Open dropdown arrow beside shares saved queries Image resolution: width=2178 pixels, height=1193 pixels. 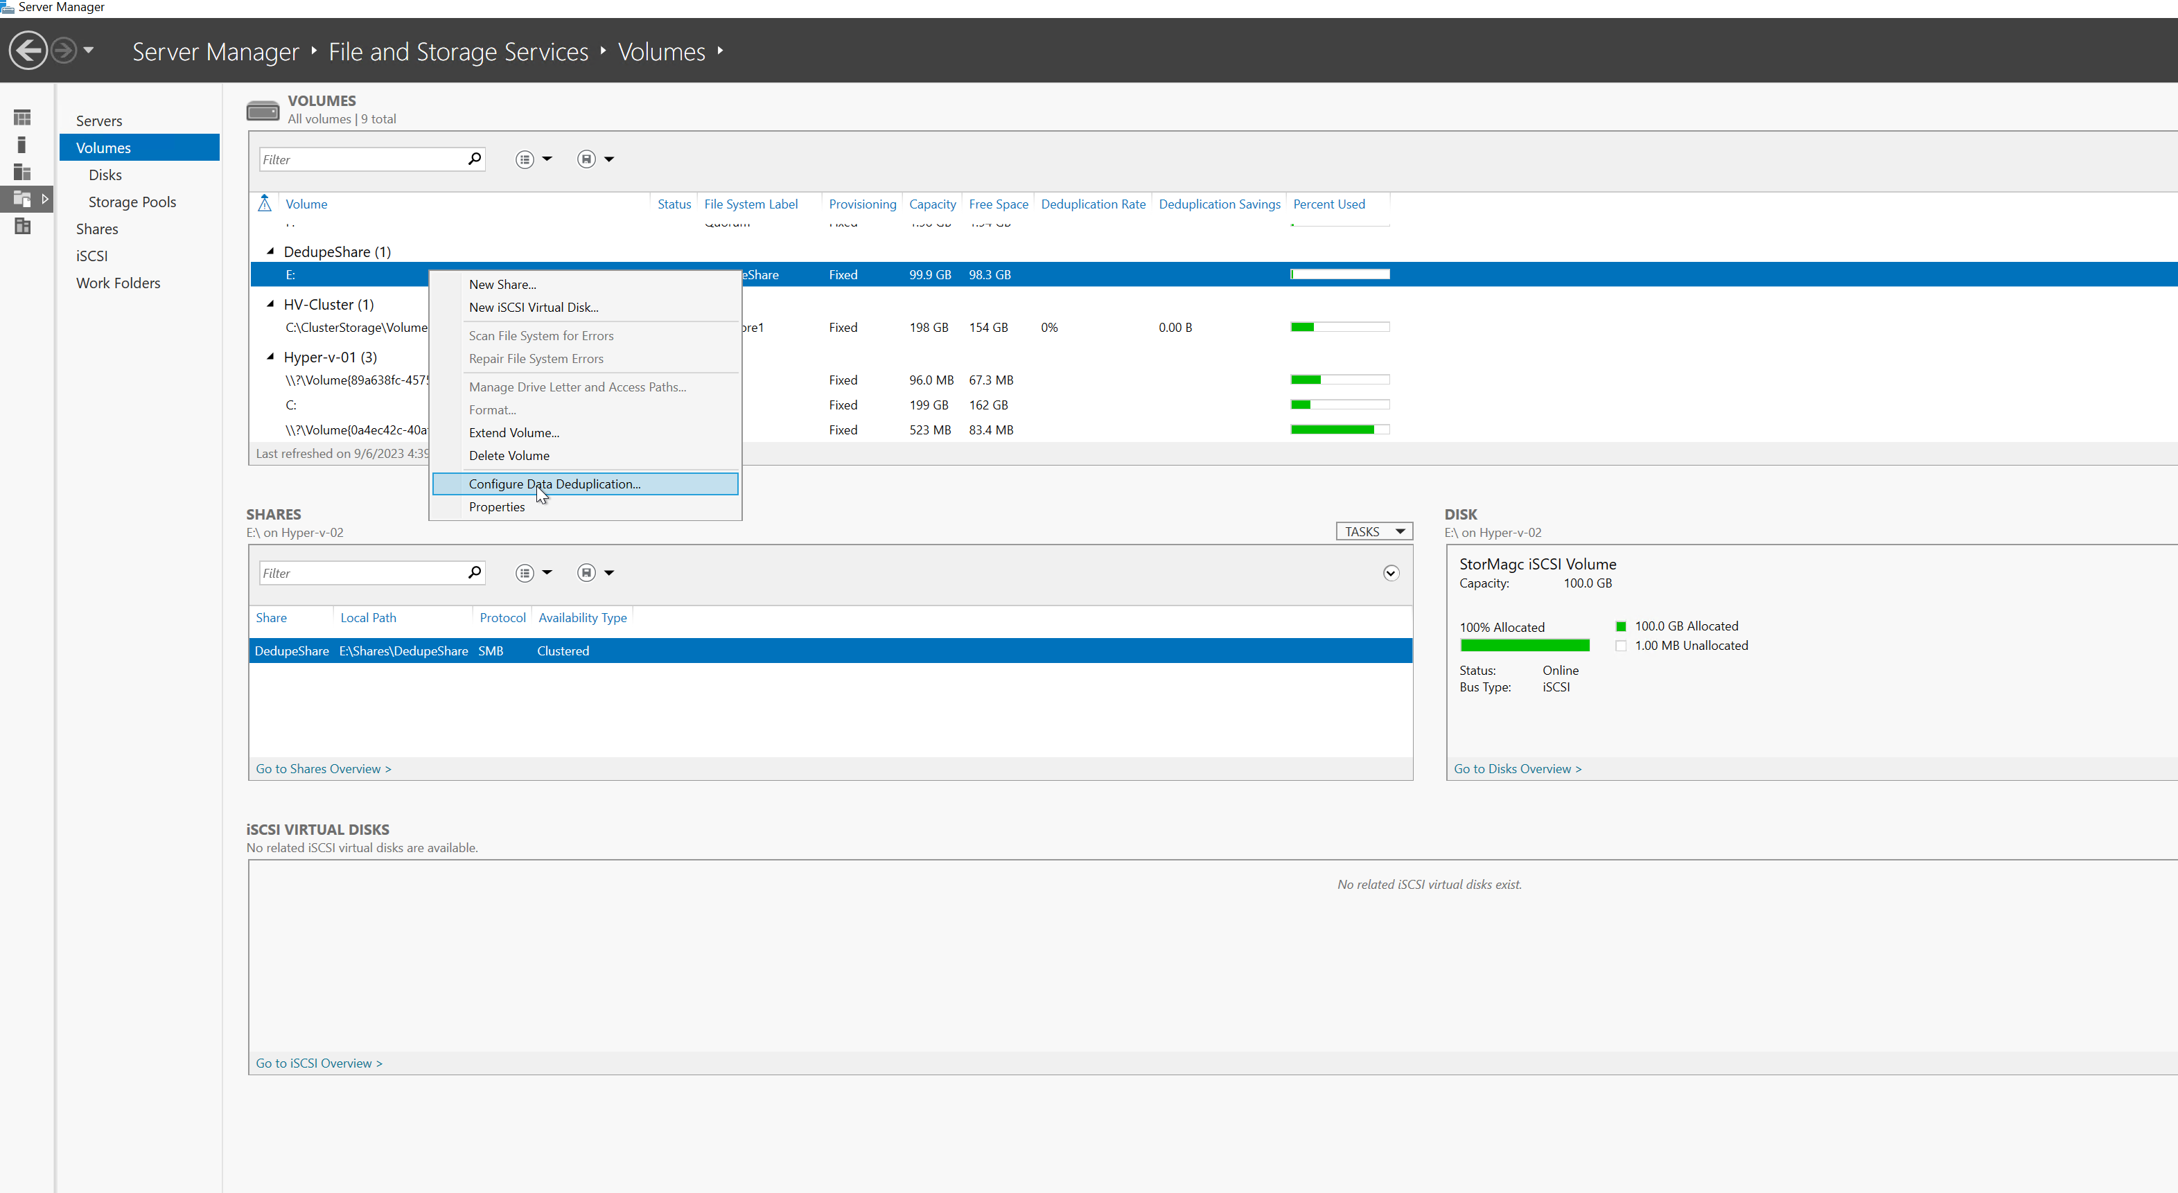(608, 572)
